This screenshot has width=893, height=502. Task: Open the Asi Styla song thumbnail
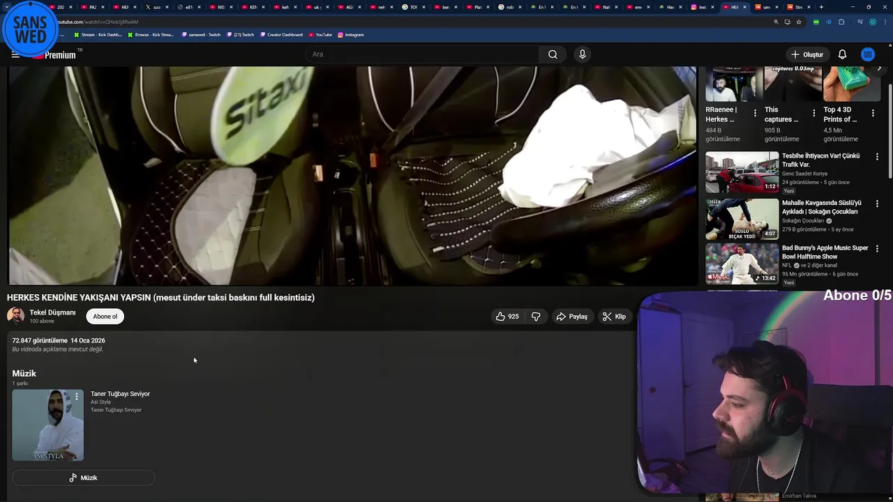pyautogui.click(x=47, y=425)
